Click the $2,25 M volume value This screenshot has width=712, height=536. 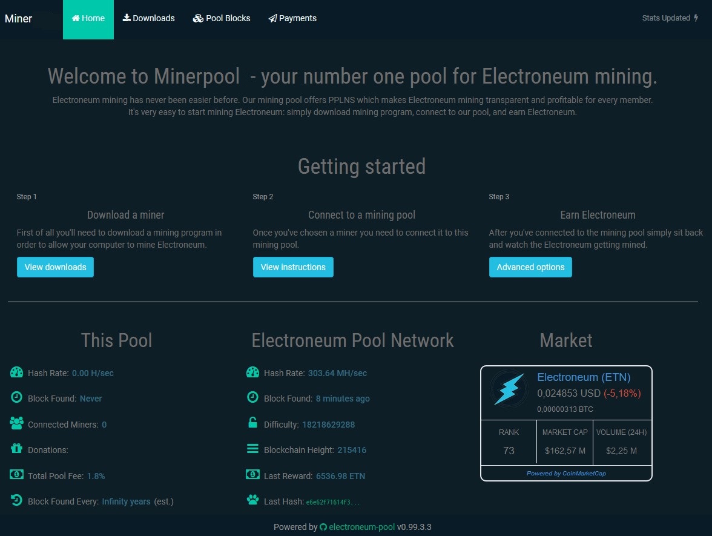click(x=621, y=451)
